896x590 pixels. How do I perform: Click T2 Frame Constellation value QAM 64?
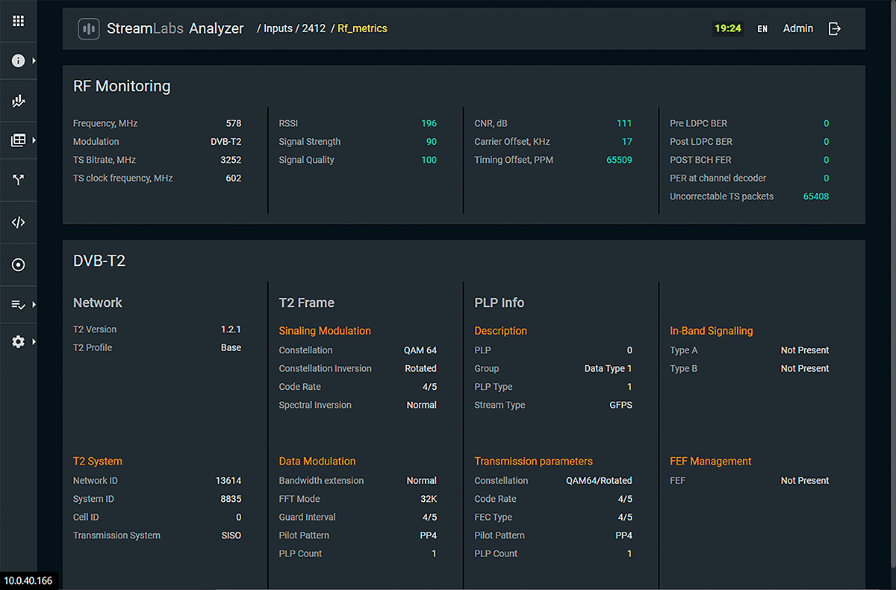420,350
